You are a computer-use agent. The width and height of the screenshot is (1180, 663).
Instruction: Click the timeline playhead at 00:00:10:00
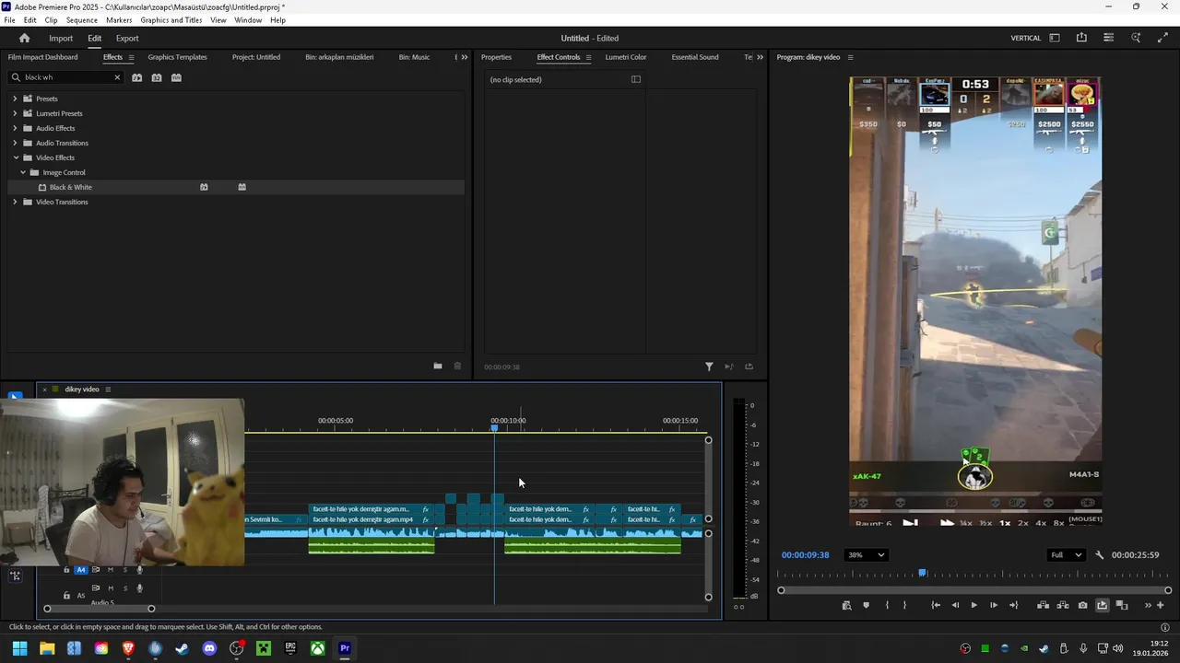tap(494, 427)
